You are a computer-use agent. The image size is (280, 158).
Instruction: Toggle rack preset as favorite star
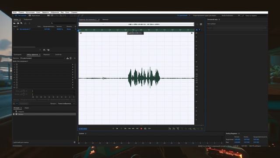tap(74, 58)
